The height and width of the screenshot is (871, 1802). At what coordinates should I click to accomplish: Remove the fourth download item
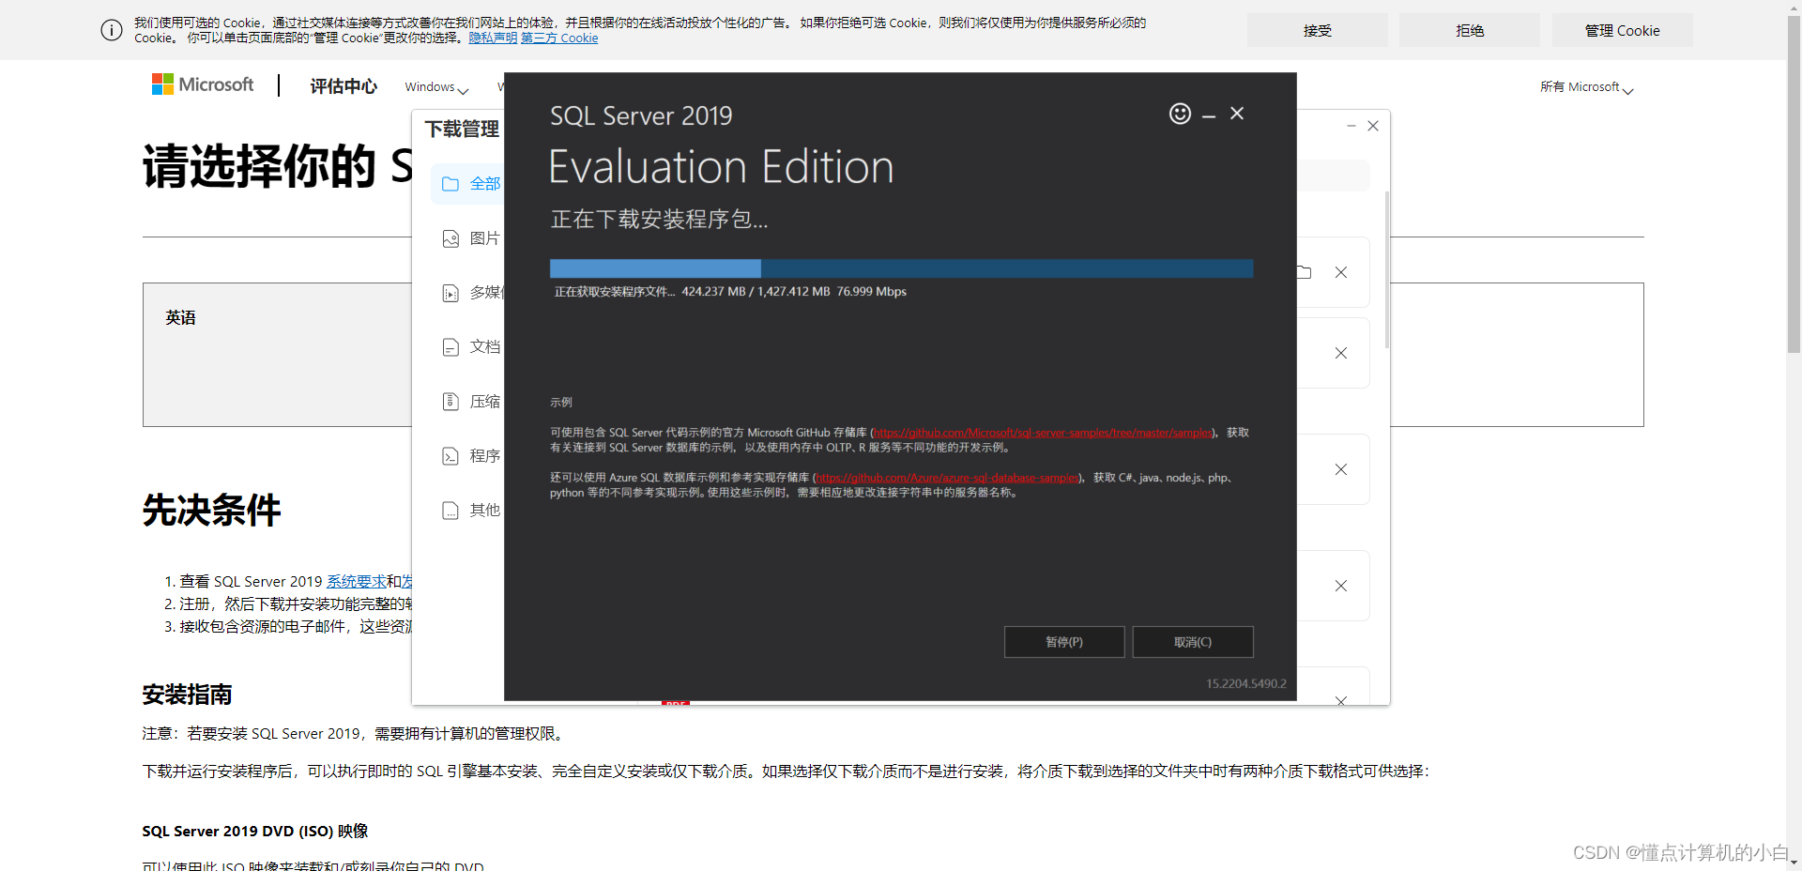tap(1341, 586)
